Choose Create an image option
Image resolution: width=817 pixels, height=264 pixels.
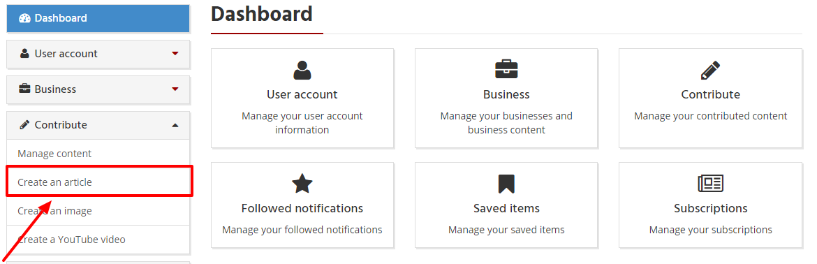[54, 211]
